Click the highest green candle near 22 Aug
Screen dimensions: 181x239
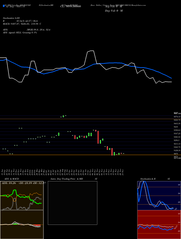63,116
